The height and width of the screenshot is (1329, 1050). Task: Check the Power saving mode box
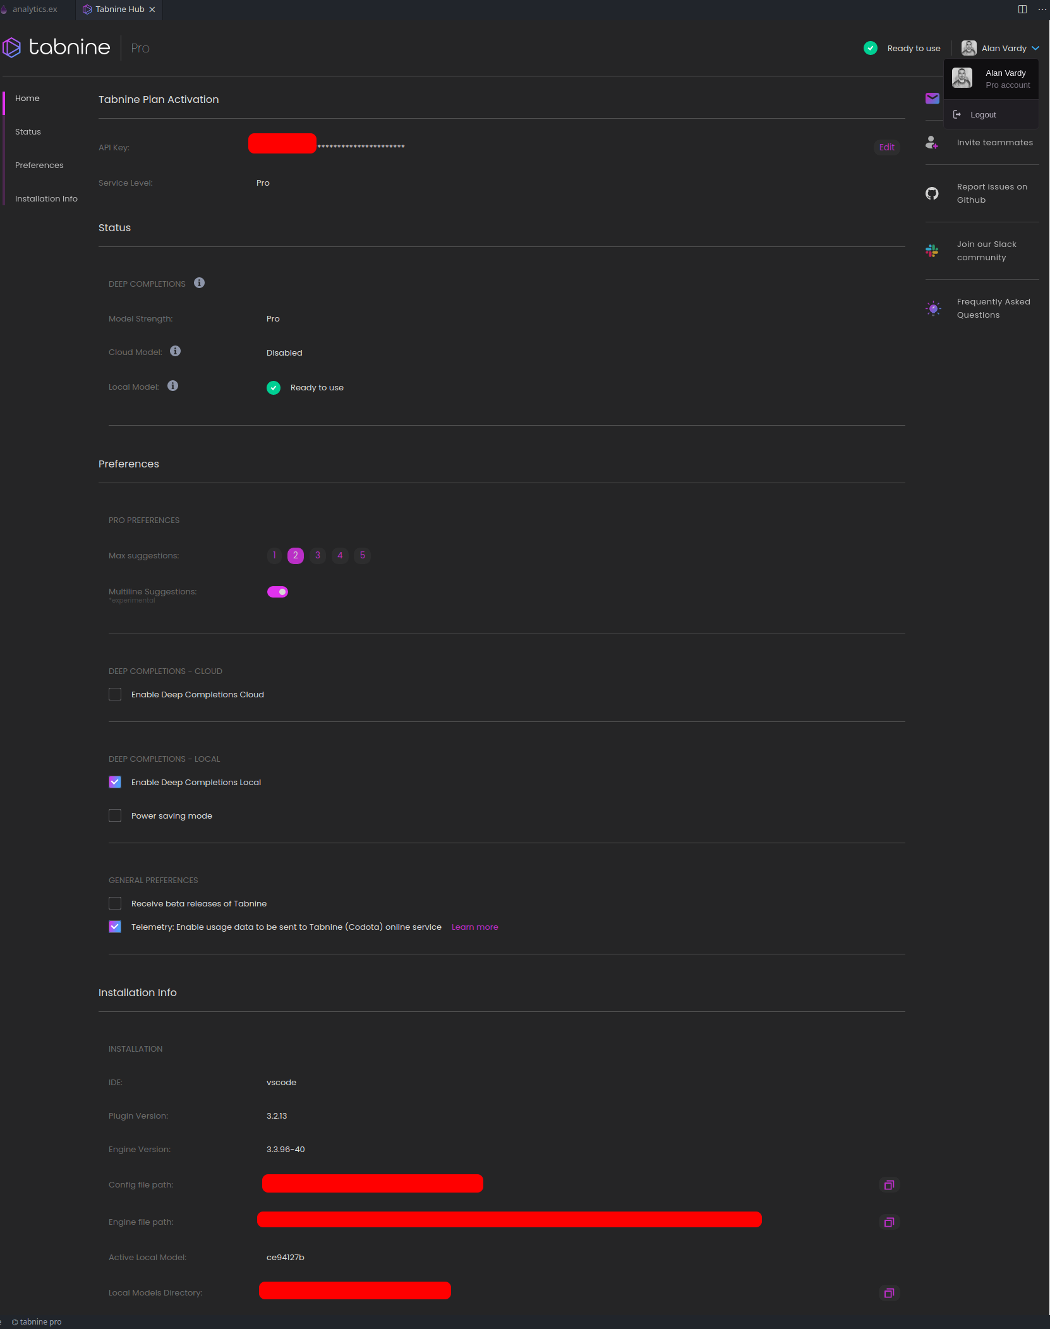click(x=115, y=815)
